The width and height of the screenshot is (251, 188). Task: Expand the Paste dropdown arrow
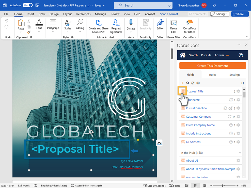click(x=21, y=32)
